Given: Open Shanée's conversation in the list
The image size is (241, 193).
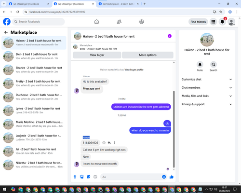Looking at the screenshot, I should click(34, 69).
